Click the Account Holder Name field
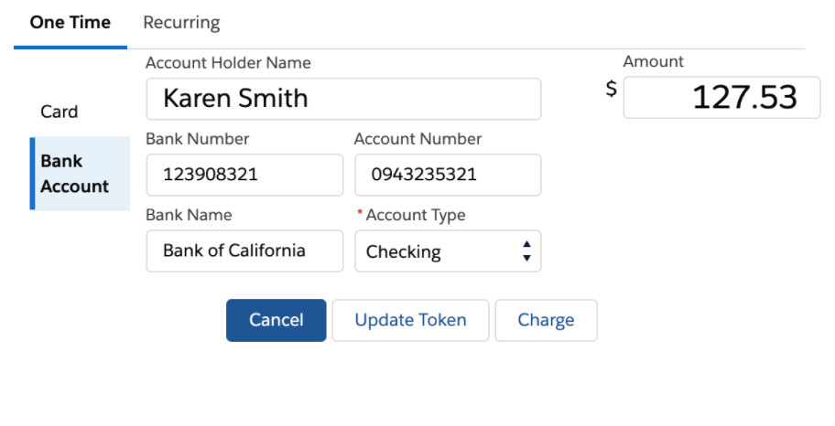 coord(343,99)
